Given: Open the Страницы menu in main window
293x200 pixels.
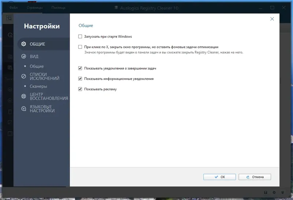Looking at the screenshot, I should click(34, 7).
